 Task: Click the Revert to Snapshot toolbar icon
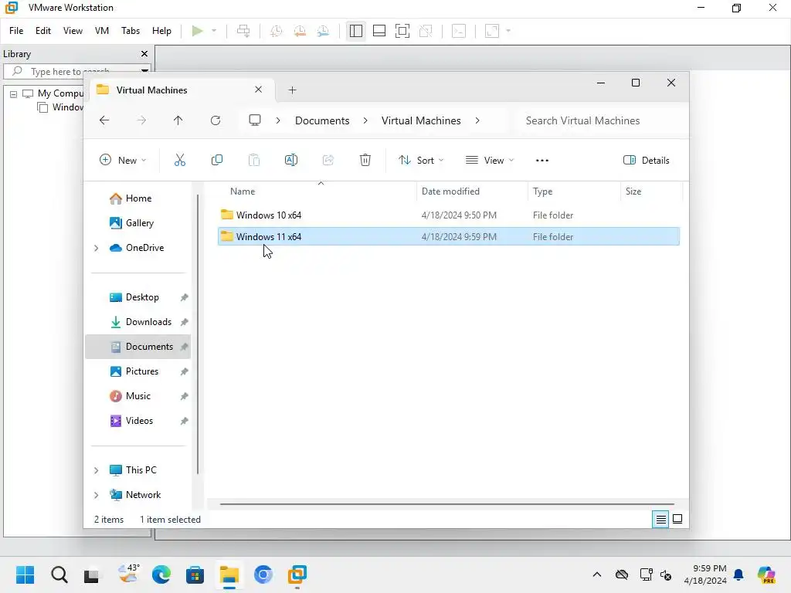click(300, 31)
